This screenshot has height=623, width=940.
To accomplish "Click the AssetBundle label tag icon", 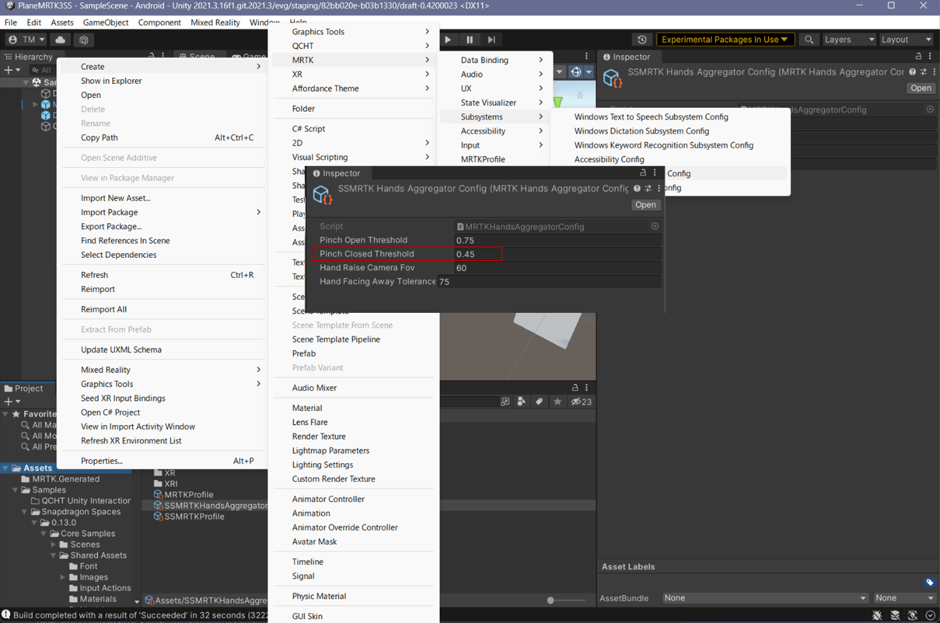I will coord(929,582).
